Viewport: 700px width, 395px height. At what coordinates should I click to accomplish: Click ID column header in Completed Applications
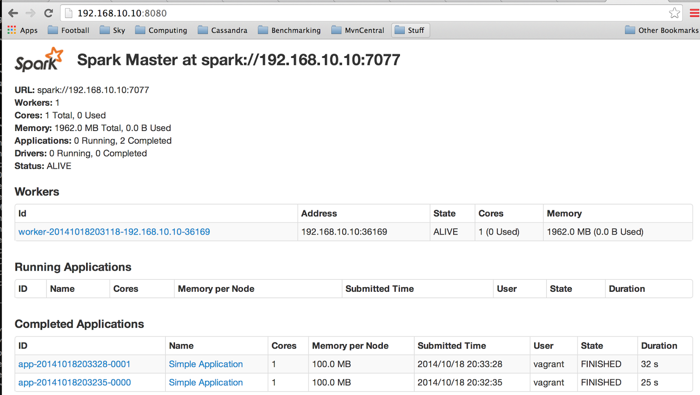(90, 346)
